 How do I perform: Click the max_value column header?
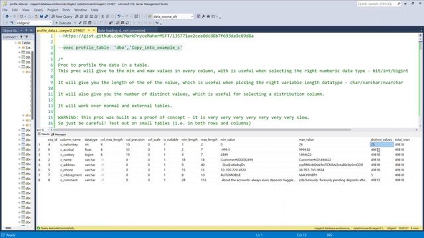click(x=306, y=139)
